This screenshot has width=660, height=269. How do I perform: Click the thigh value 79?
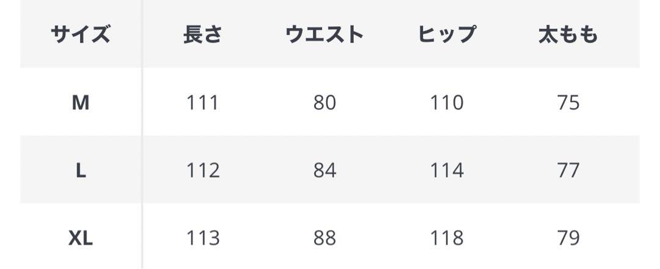[x=568, y=238]
